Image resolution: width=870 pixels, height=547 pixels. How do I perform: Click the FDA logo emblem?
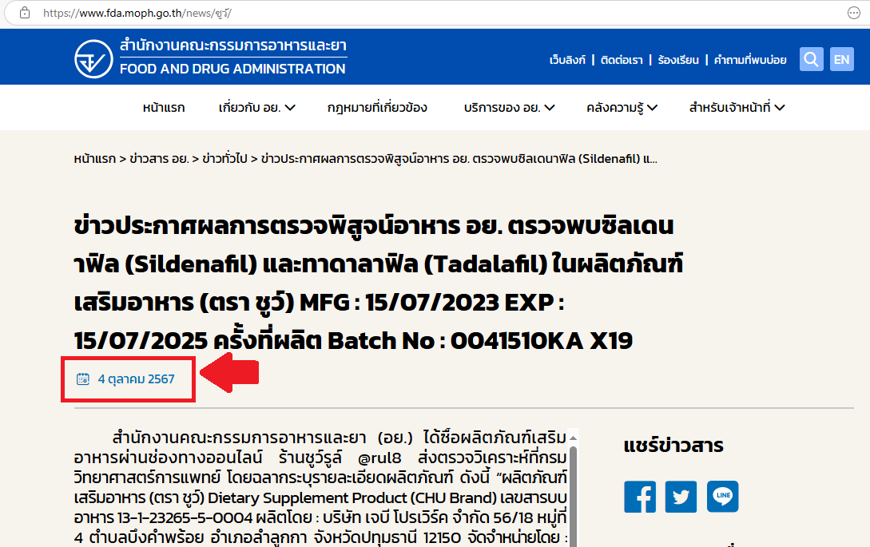point(93,59)
